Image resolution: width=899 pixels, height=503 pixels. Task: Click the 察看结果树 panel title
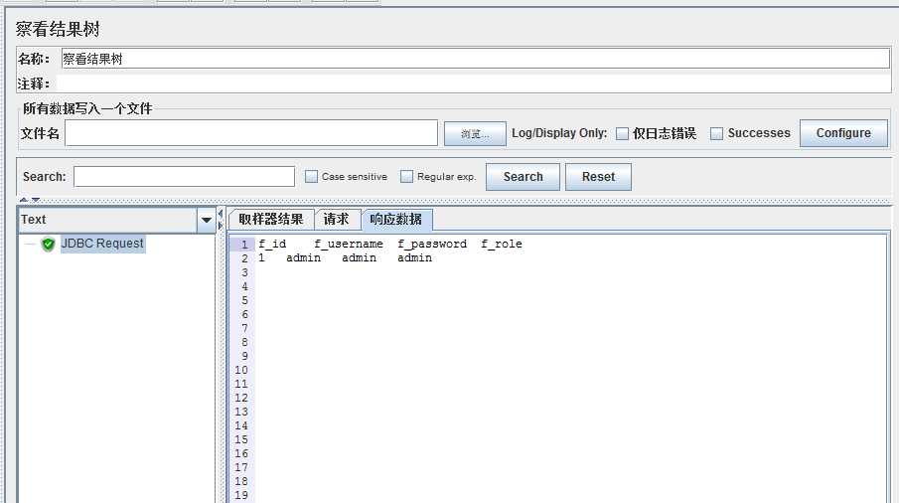click(x=58, y=29)
